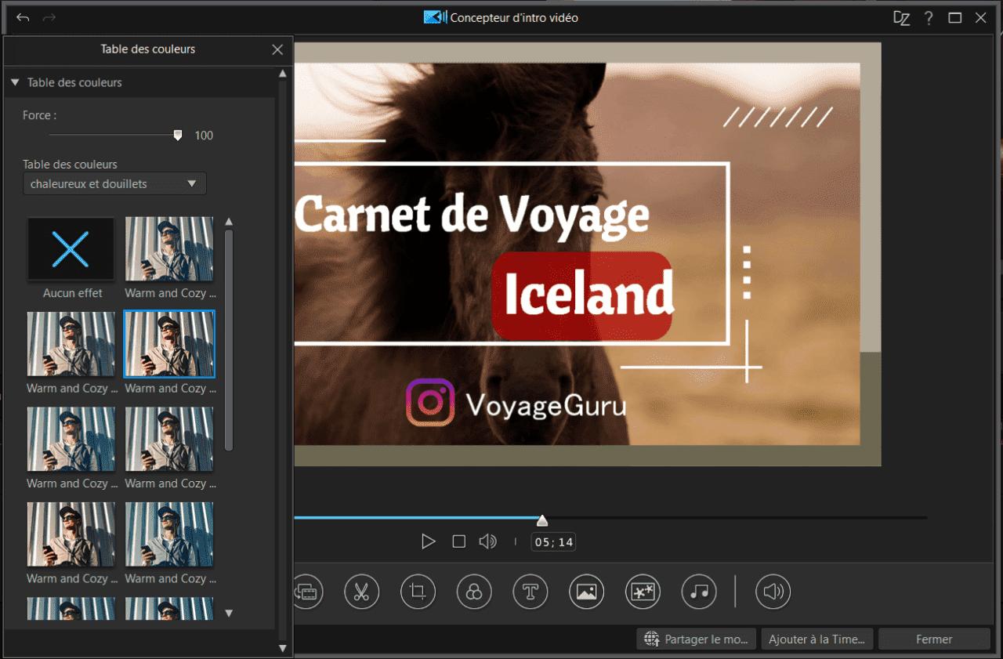Select the crop tool icon
The width and height of the screenshot is (1003, 659).
[x=418, y=592]
